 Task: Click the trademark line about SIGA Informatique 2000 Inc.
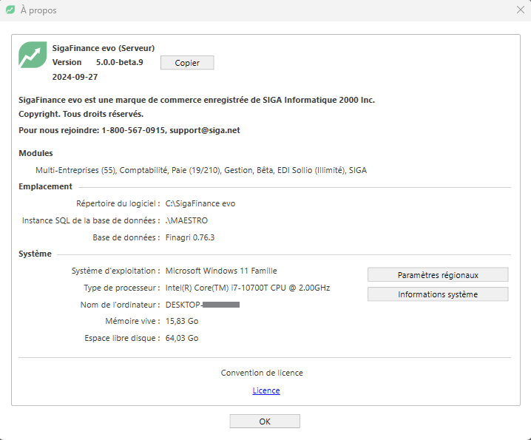click(197, 100)
